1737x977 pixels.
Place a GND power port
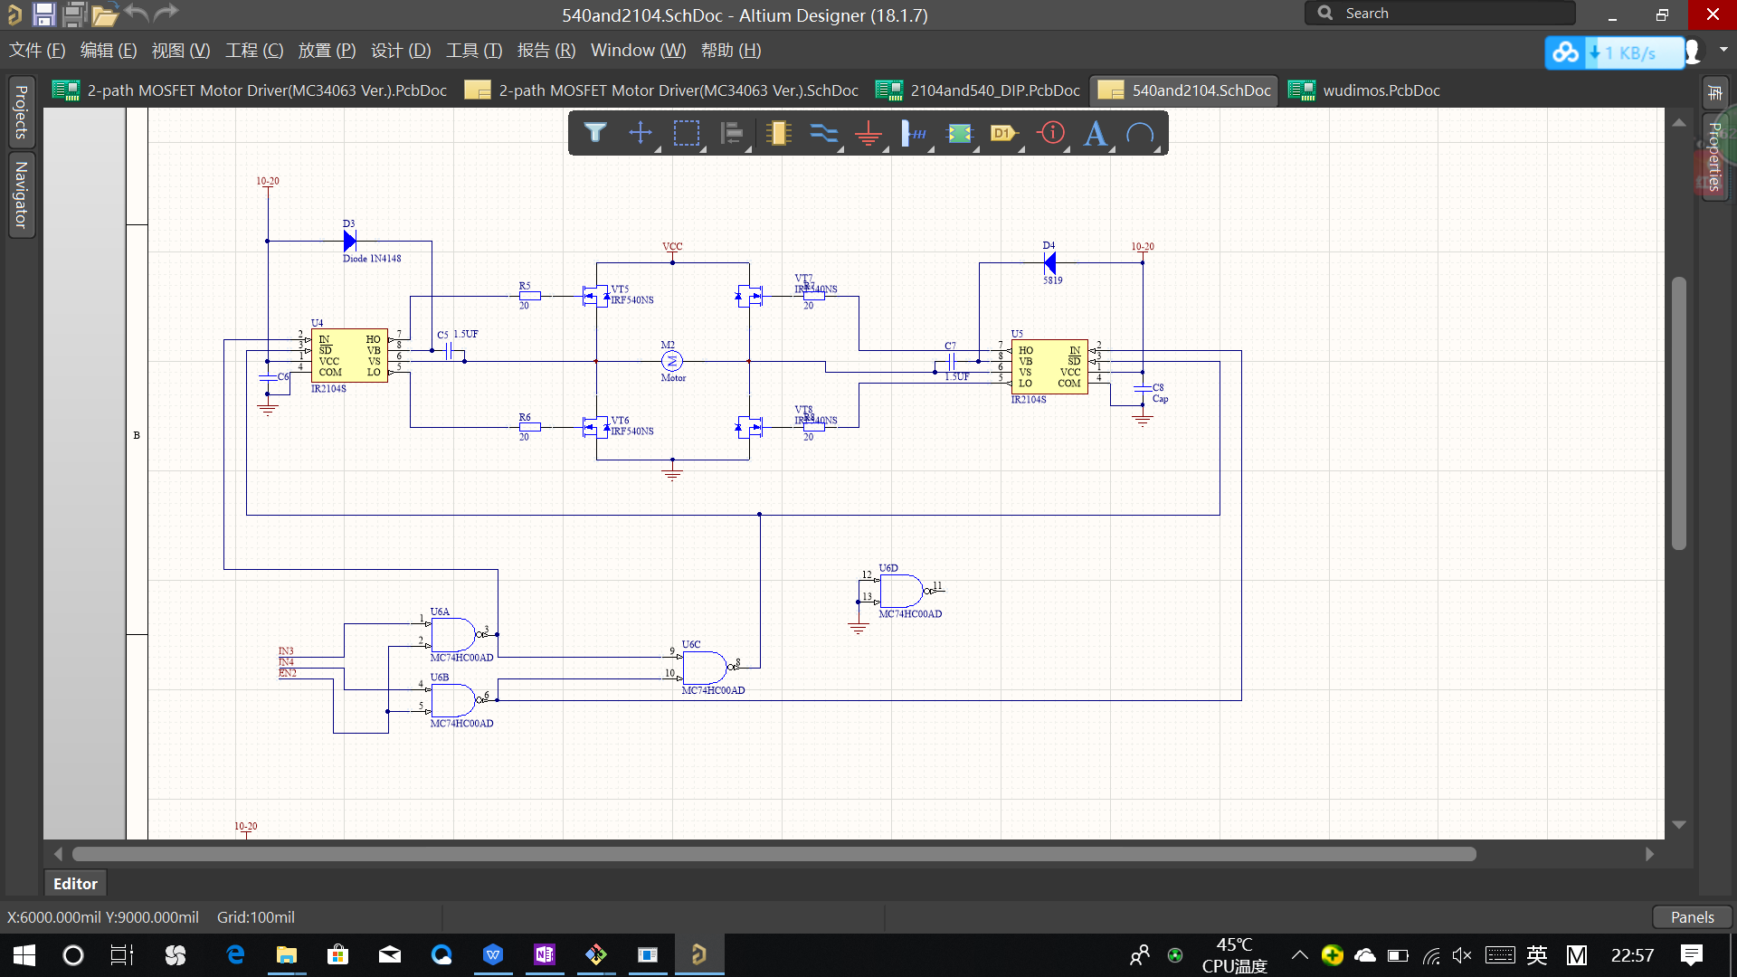[x=868, y=134]
